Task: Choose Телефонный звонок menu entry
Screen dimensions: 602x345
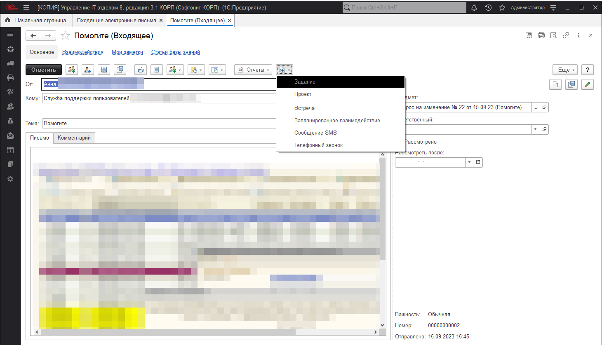Action: [x=318, y=145]
